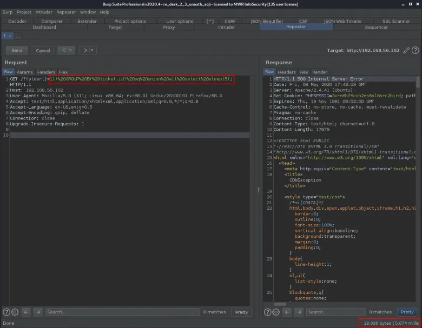Open the Project menu
The height and width of the screenshot is (328, 422).
pyautogui.click(x=24, y=12)
